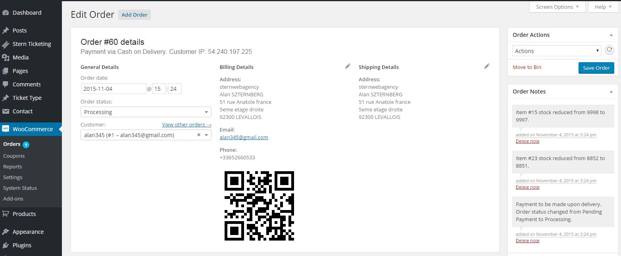
Task: Open Comments menu item
Action: coord(31,84)
